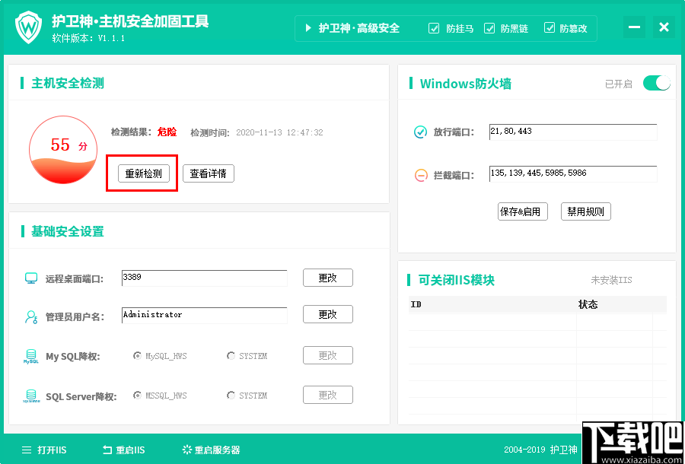Select the SYSTEM radio for MySQL降权
This screenshot has width=685, height=464.
(x=230, y=355)
